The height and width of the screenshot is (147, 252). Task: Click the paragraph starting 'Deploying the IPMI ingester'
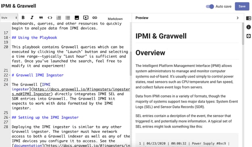click(x=71, y=136)
